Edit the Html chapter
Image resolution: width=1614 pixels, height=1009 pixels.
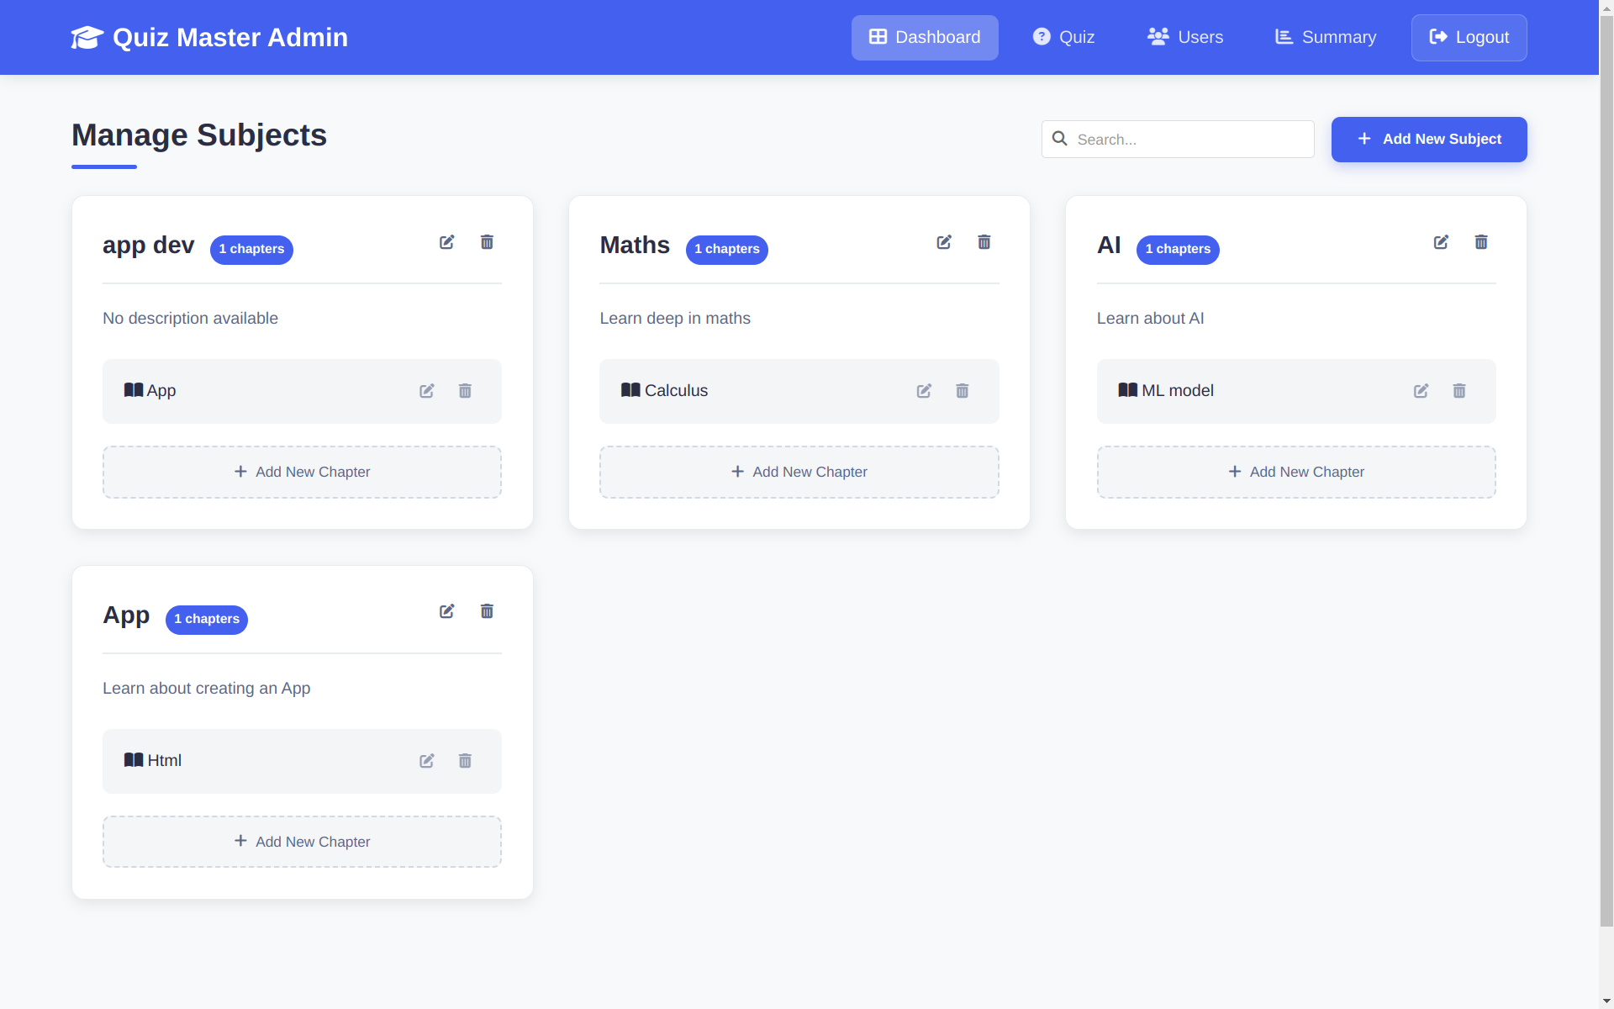pyautogui.click(x=427, y=761)
